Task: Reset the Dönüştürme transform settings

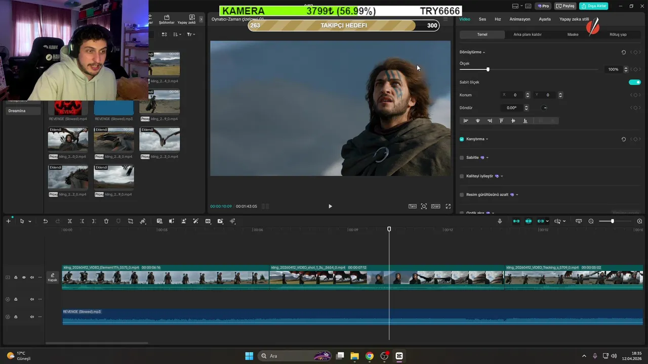Action: [624, 52]
